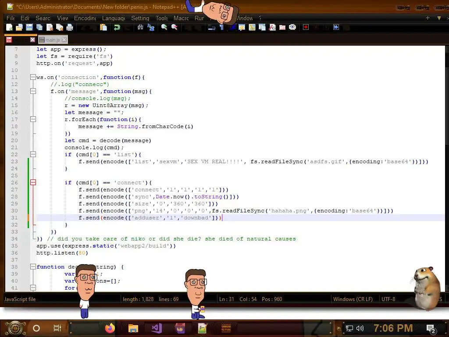The image size is (449, 337).
Task: Click the Zoom In magnifier icon
Action: pos(164,27)
